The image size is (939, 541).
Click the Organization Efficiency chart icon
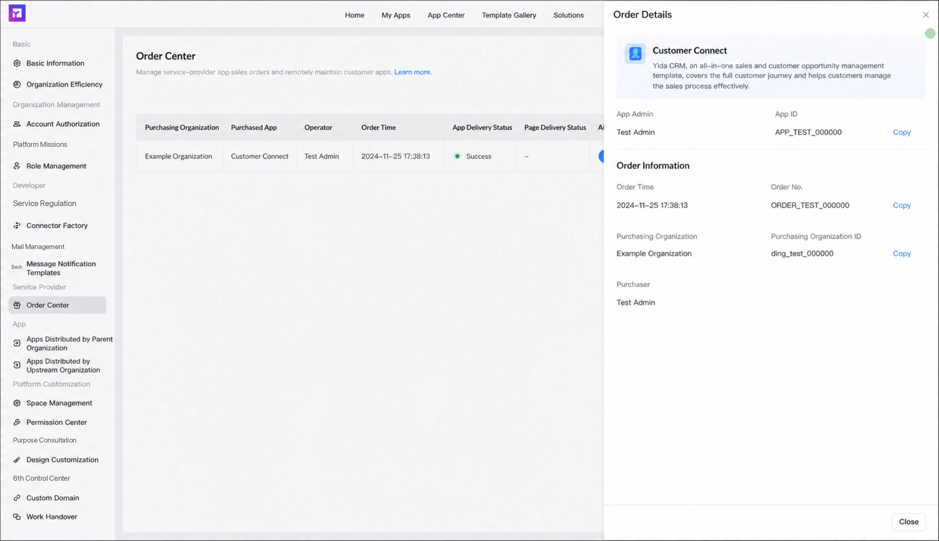[x=17, y=84]
